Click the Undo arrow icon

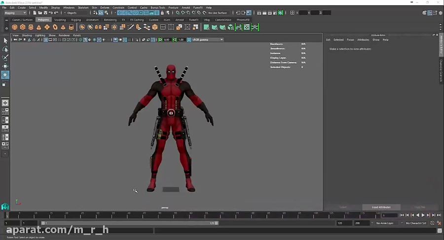51,13
